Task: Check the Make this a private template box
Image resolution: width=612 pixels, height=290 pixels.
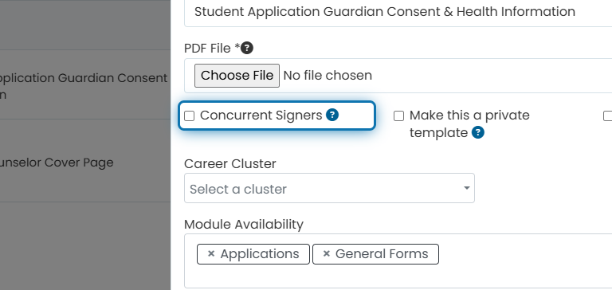Action: pos(398,116)
